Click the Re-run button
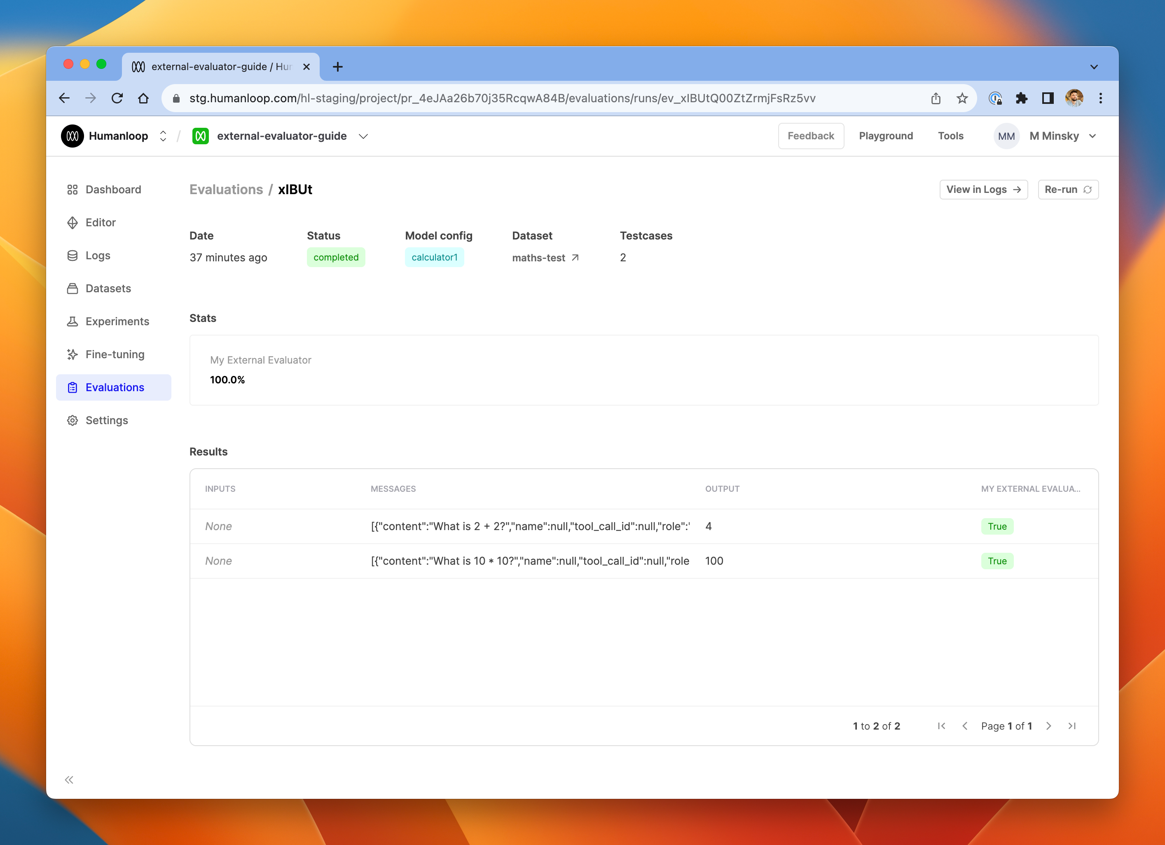The height and width of the screenshot is (845, 1165). coord(1068,190)
